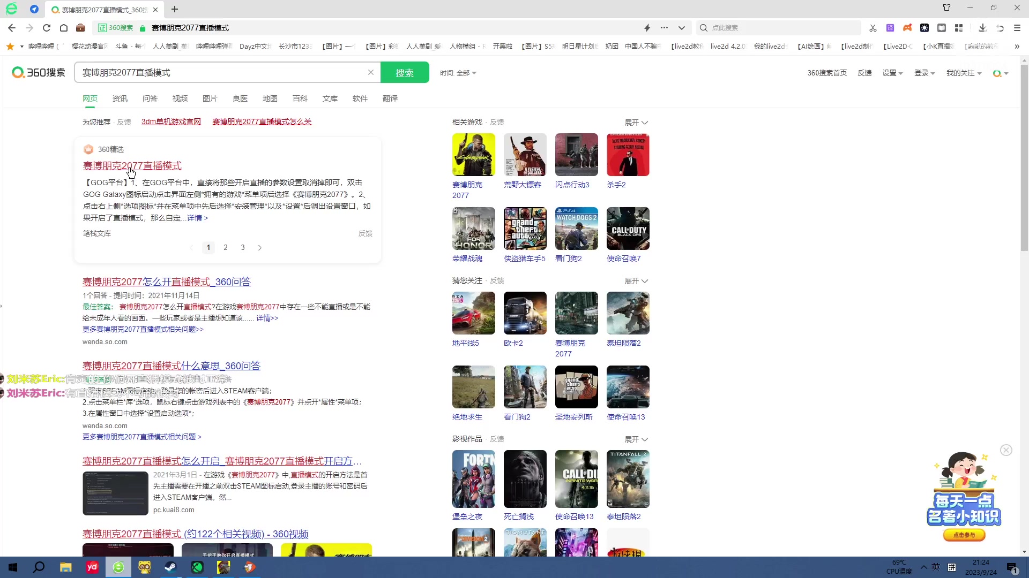Open 赛博朋克2077直播模式怎么关 suggested link
Viewport: 1029px width, 578px height.
pyautogui.click(x=262, y=122)
